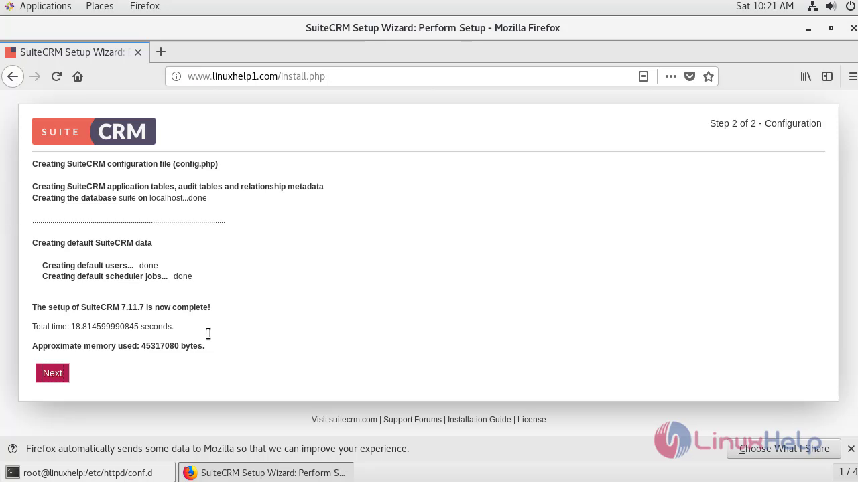Click the notification bar question-mark icon
The height and width of the screenshot is (482, 858).
point(12,449)
